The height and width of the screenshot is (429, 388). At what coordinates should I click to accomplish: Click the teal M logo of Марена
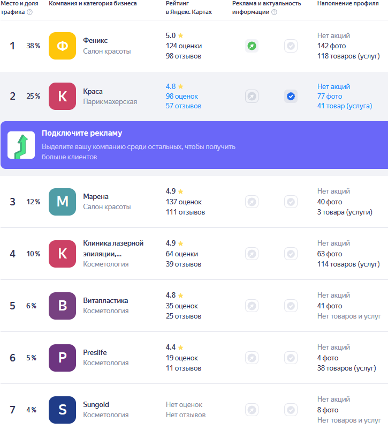[x=62, y=202]
